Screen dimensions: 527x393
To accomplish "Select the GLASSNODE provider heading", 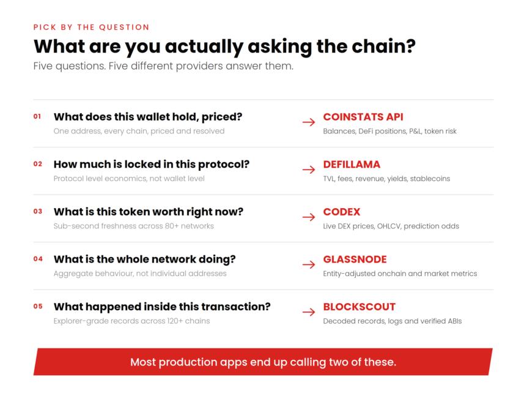I will coord(355,259).
